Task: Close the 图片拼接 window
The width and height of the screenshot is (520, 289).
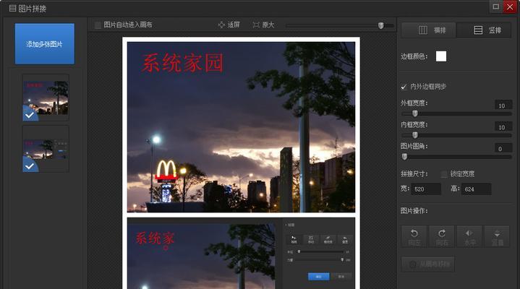Action: (x=510, y=7)
